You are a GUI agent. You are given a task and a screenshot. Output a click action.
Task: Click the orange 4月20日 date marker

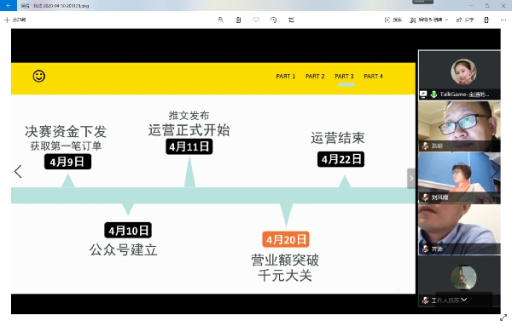pyautogui.click(x=286, y=240)
